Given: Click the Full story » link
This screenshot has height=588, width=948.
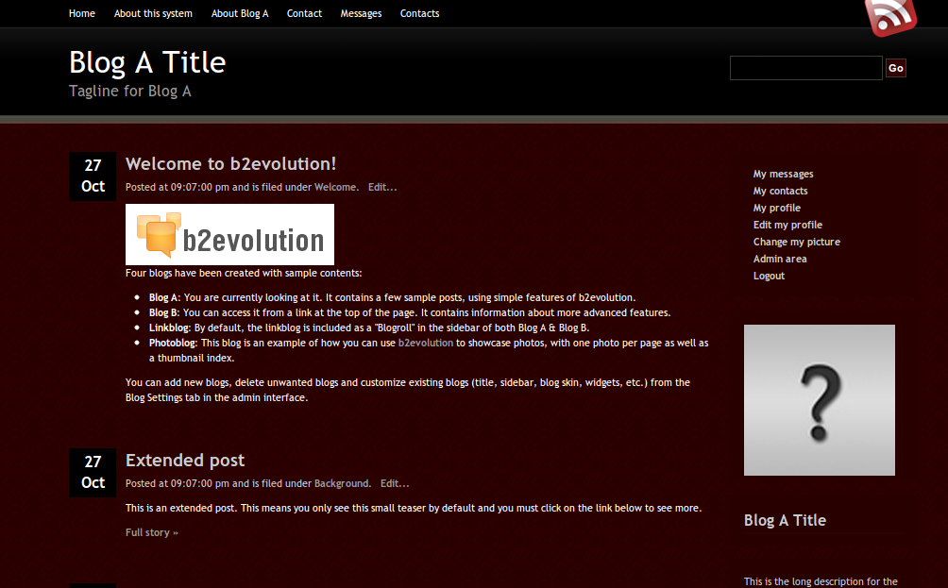Looking at the screenshot, I should 152,532.
